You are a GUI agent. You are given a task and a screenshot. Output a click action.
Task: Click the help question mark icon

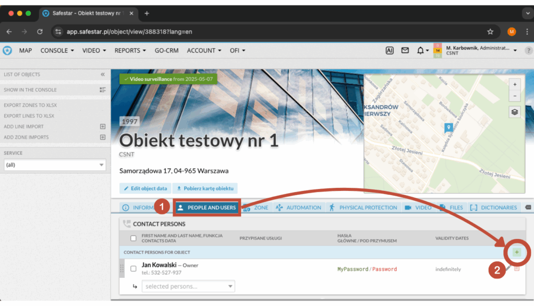528,50
